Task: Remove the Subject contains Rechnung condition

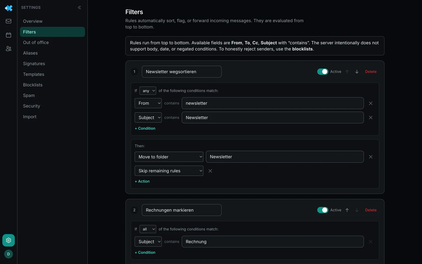Action: point(371,242)
